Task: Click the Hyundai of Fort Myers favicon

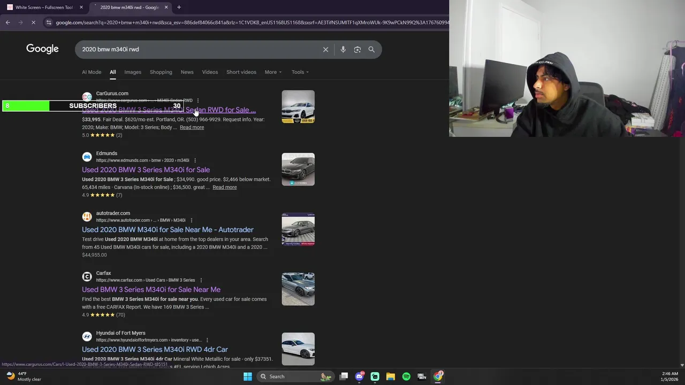Action: (87, 336)
